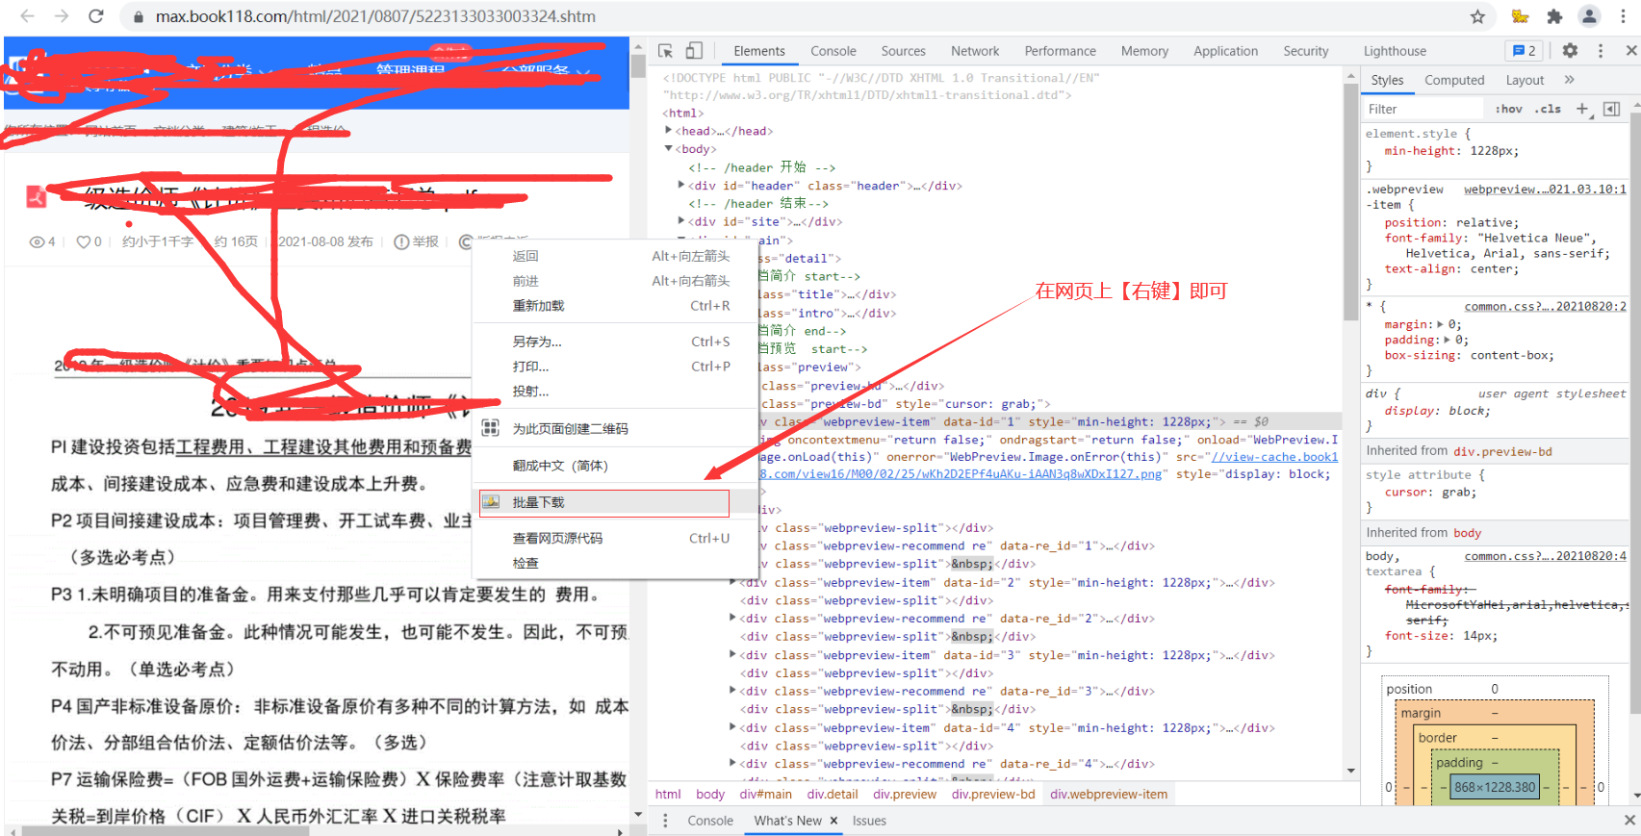Select div#main in the breadcrumb
This screenshot has height=836, width=1641.
tap(765, 795)
